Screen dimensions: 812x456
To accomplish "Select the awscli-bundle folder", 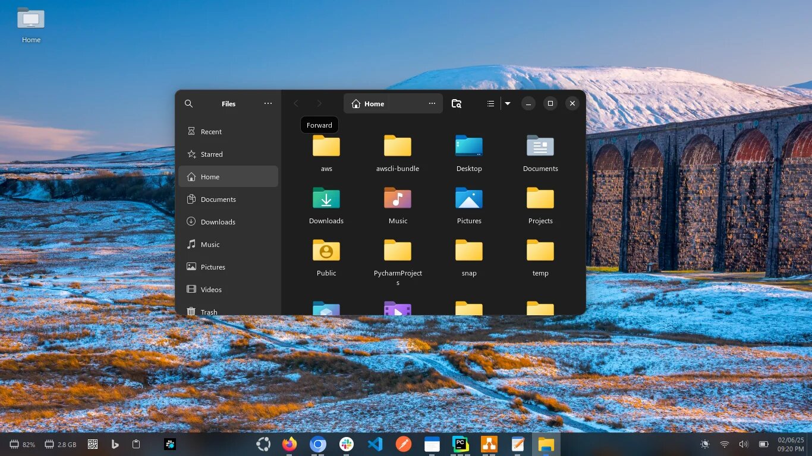I will point(398,153).
